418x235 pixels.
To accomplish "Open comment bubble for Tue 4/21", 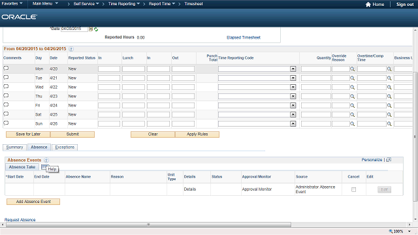I will [6, 78].
